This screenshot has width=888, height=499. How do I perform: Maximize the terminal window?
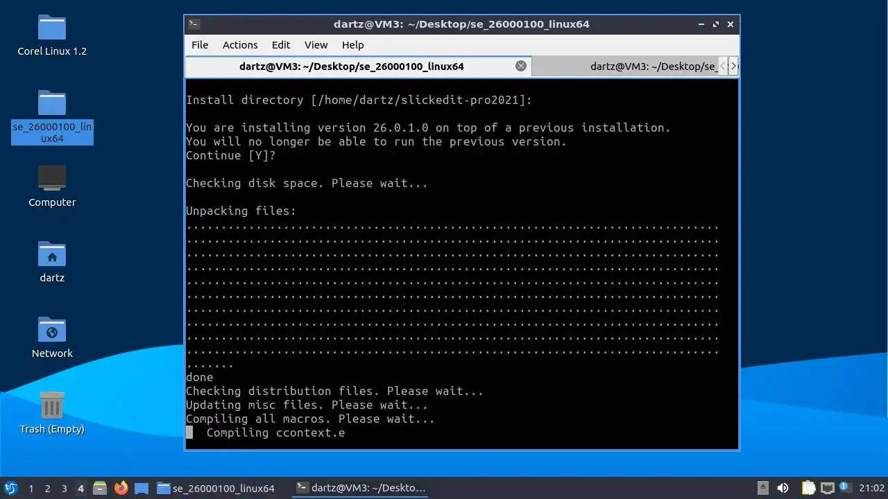click(716, 24)
